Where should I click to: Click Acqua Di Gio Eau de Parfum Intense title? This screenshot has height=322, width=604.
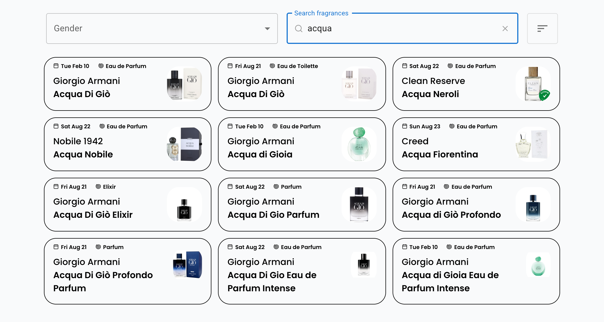[272, 282]
